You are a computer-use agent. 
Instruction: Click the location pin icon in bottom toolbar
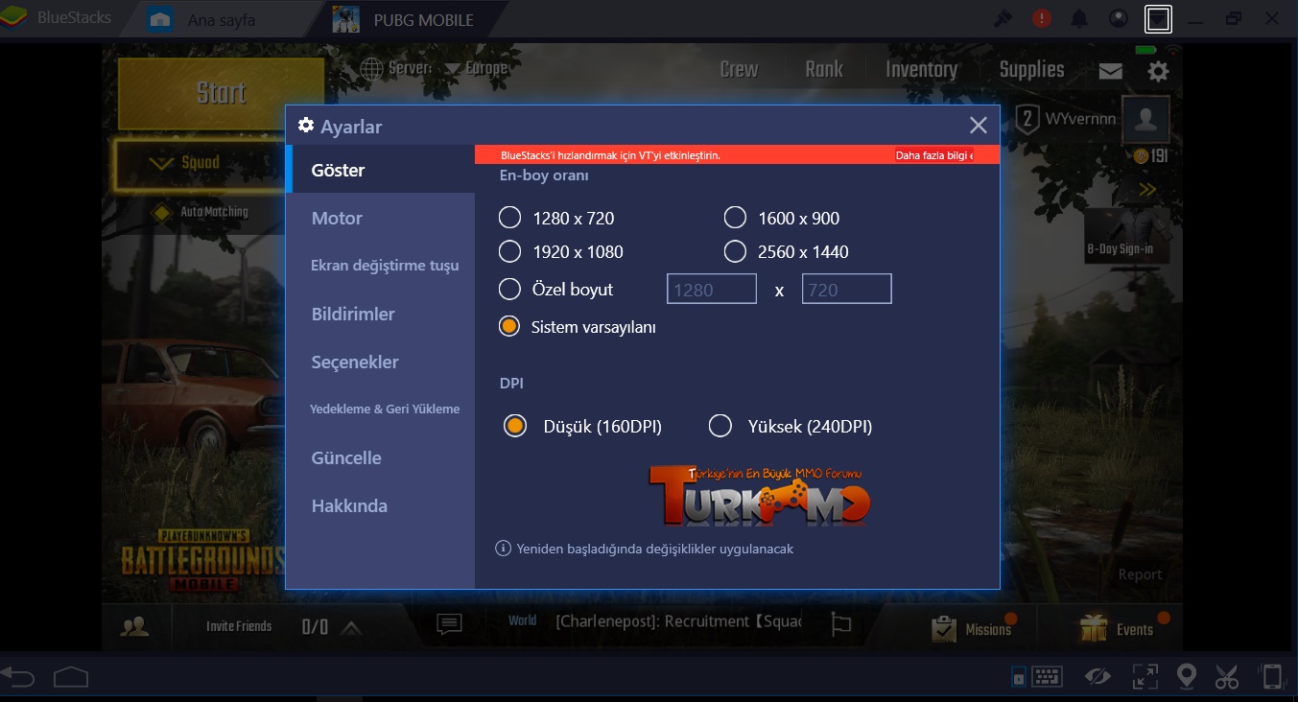pyautogui.click(x=1187, y=676)
